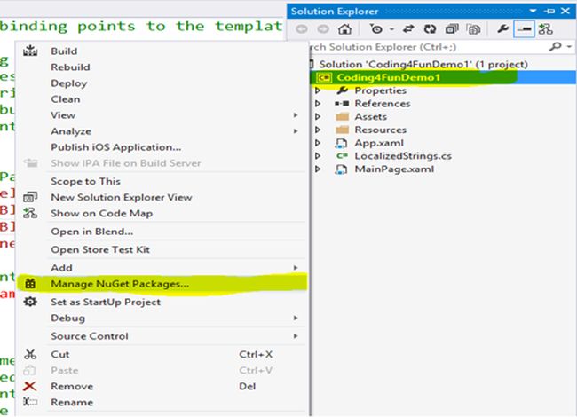Open the Solution Explorer window position dropdown
This screenshot has width=577, height=417.
click(533, 11)
